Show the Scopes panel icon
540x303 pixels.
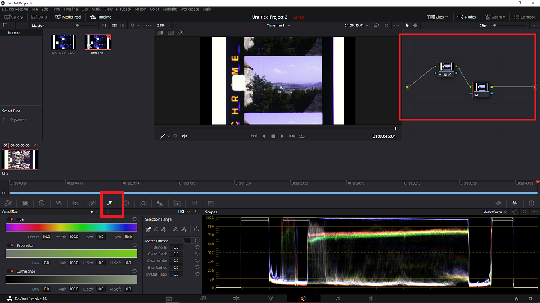point(515,203)
